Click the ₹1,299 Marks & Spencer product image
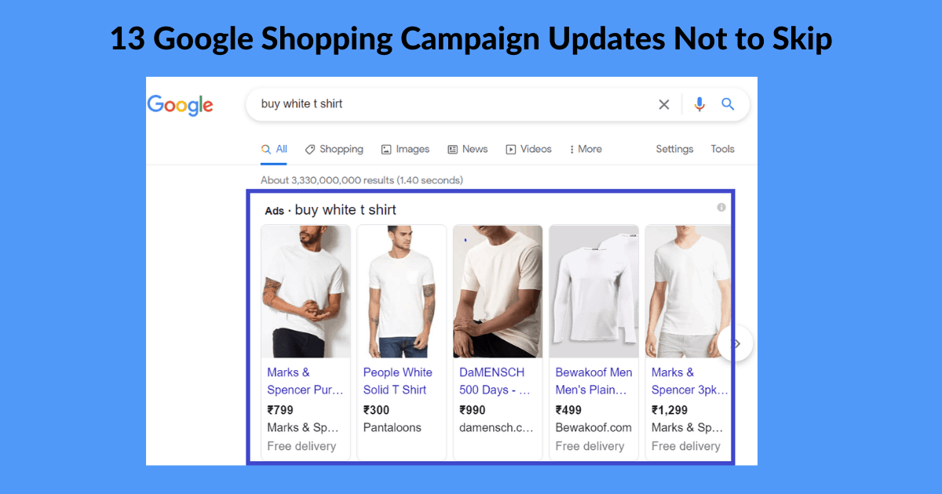The image size is (942, 494). pyautogui.click(x=688, y=292)
